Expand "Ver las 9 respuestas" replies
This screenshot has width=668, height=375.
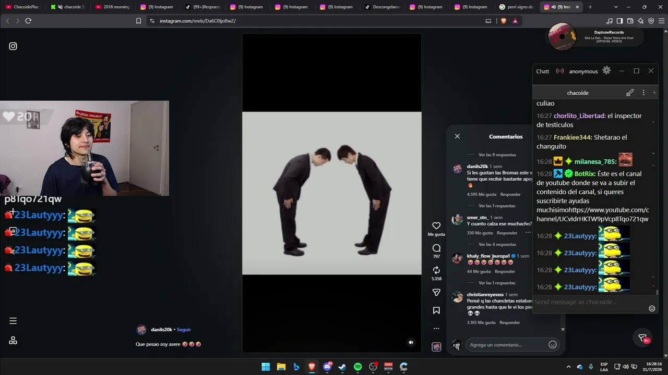[497, 155]
